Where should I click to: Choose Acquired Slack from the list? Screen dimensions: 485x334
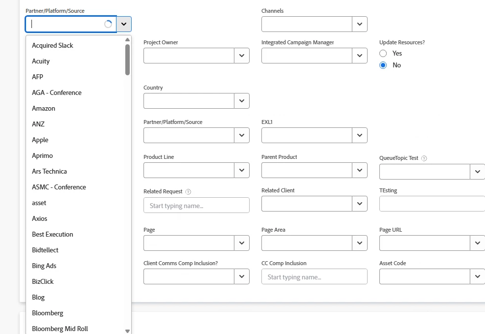(76, 46)
